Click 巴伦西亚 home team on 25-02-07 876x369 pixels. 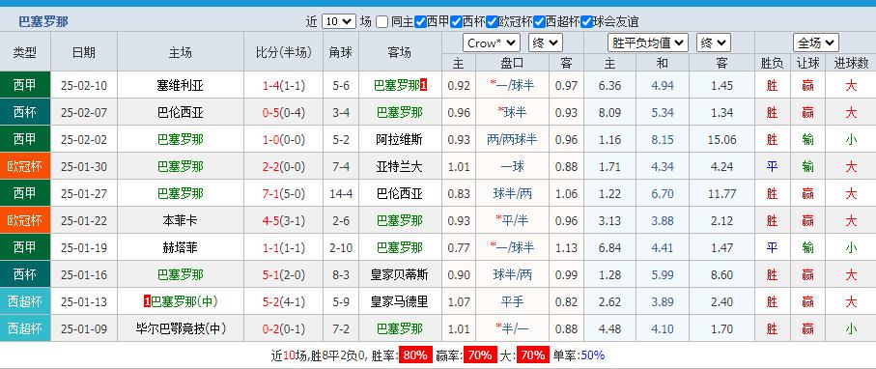pyautogui.click(x=180, y=112)
